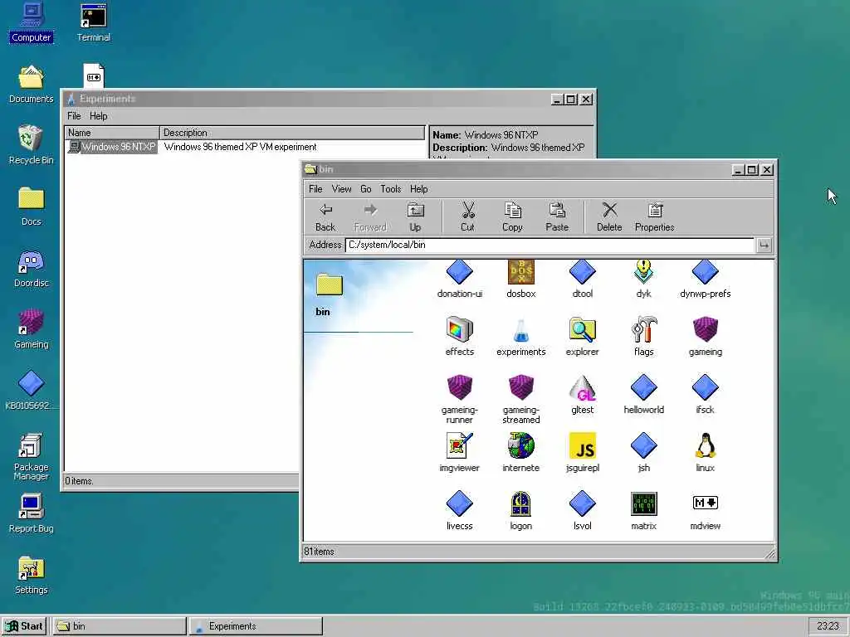Open the Settings desktop shortcut
The width and height of the screenshot is (850, 637).
tap(31, 576)
